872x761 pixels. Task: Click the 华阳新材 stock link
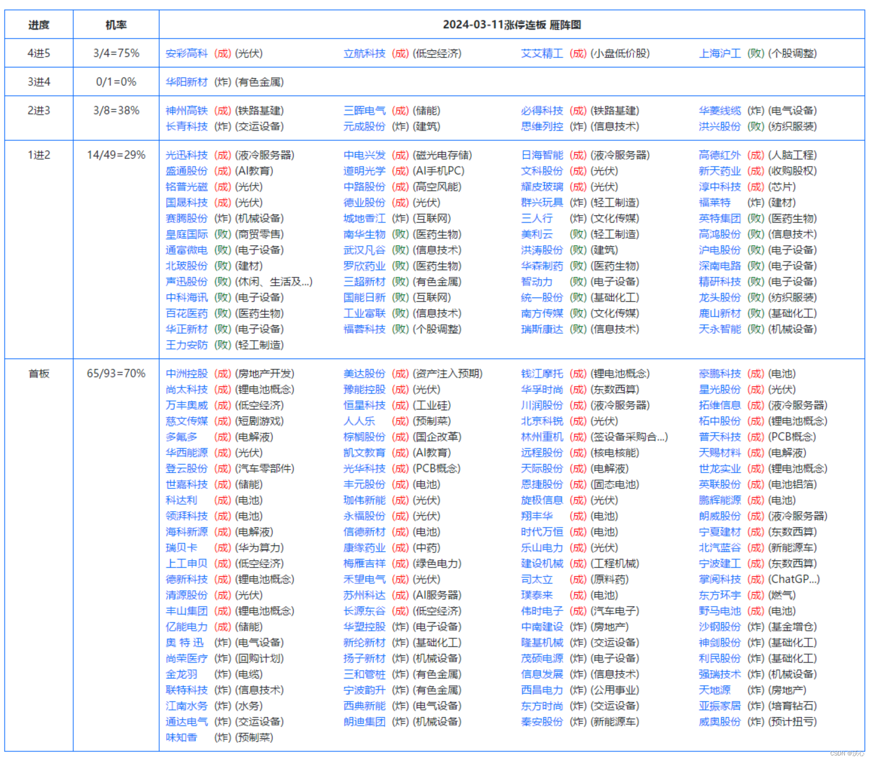point(186,82)
